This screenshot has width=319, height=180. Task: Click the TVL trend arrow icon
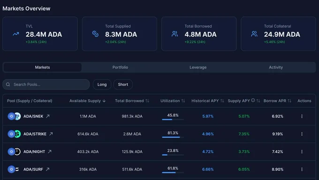point(16,34)
